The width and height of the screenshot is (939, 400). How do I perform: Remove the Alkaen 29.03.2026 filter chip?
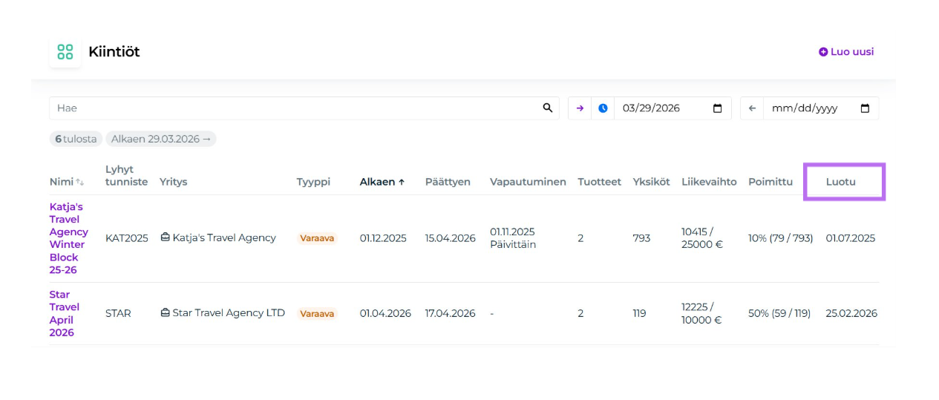tap(161, 139)
